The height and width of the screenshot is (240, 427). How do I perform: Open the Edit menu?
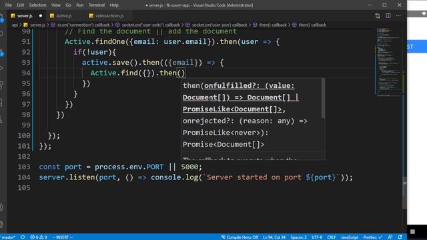[21, 5]
